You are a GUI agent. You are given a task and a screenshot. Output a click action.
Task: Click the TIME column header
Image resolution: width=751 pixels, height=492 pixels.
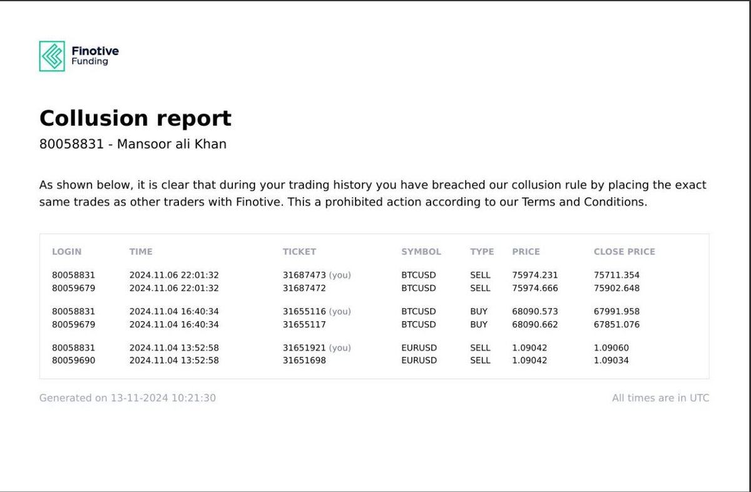(141, 252)
